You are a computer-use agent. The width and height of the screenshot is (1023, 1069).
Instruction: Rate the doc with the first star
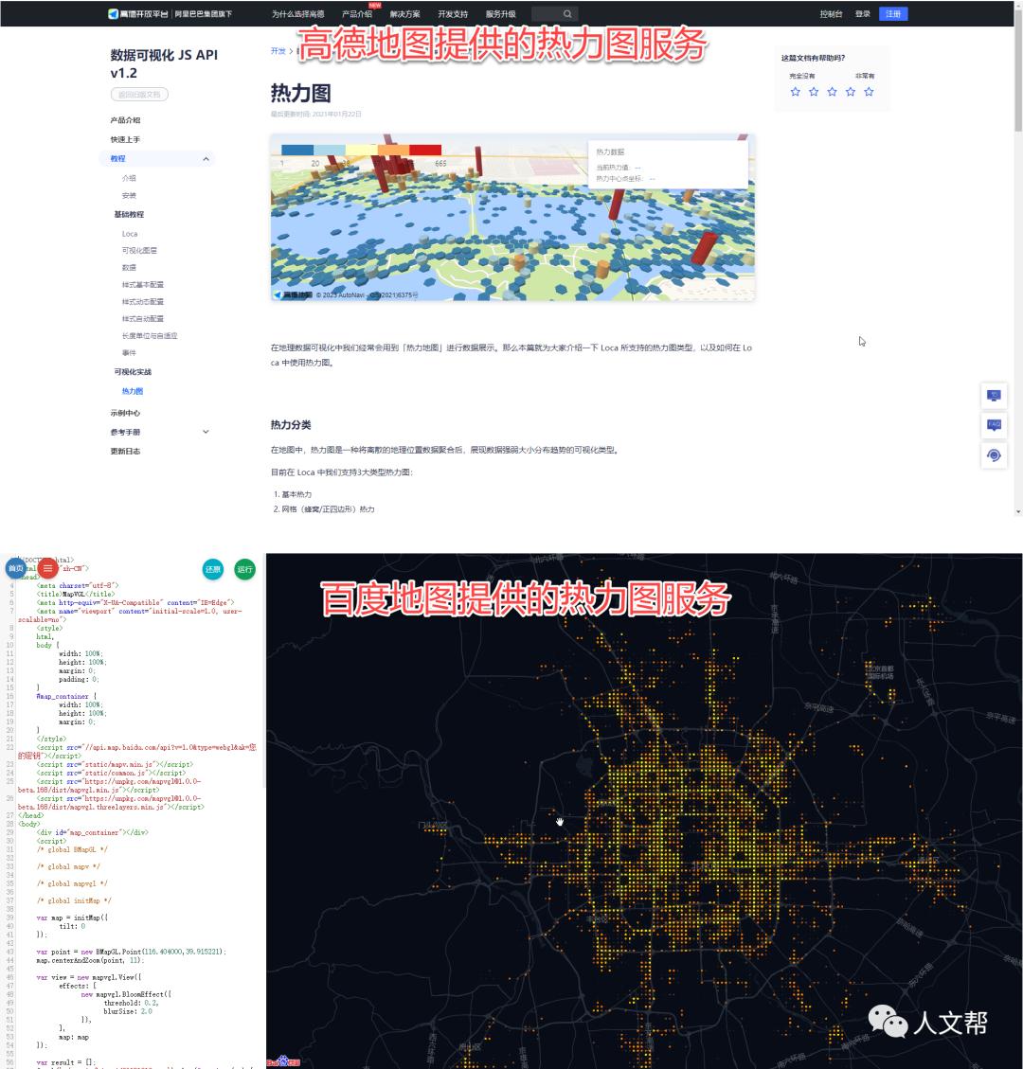(x=796, y=92)
